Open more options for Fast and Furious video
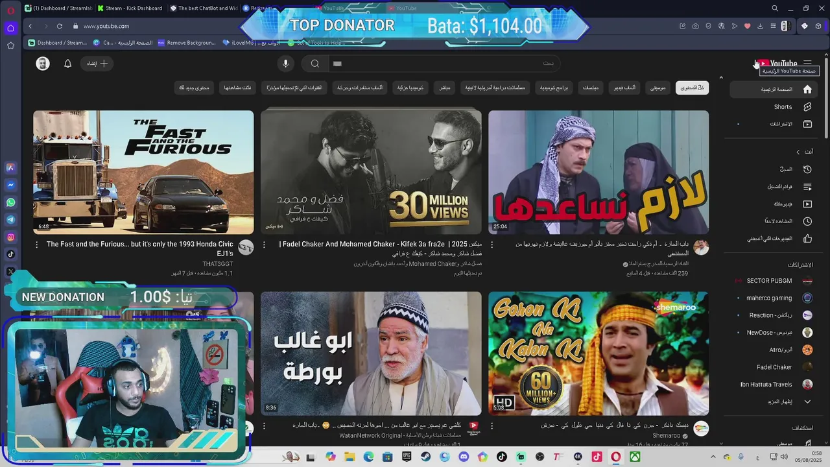Screen dimensions: 830x467 tap(36, 245)
